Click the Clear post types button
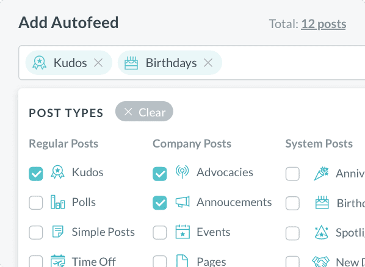 pyautogui.click(x=144, y=112)
